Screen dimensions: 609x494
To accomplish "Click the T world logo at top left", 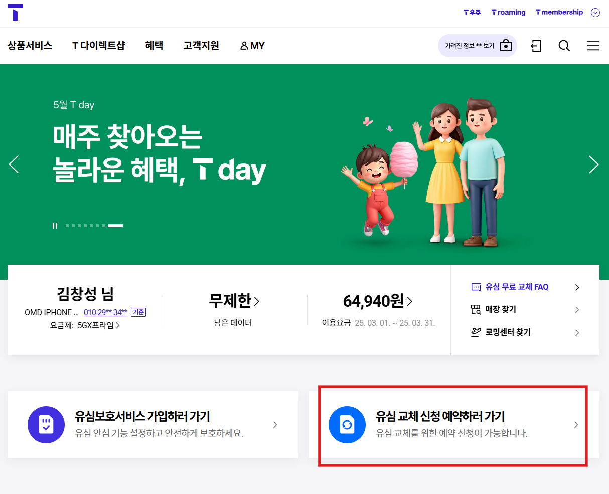I will pyautogui.click(x=15, y=12).
